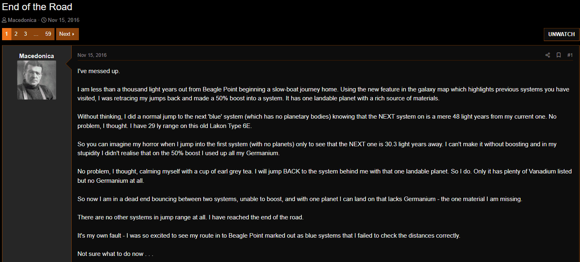Select current page 1 in pagination
Viewport: 580px width, 262px height.
coord(7,34)
